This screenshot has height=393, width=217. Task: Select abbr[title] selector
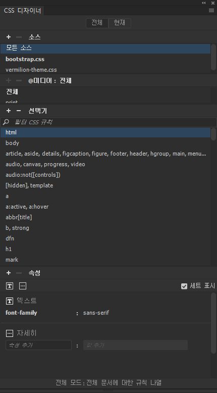pos(105,217)
